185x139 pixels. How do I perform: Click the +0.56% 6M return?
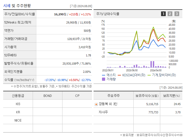(x=74, y=80)
